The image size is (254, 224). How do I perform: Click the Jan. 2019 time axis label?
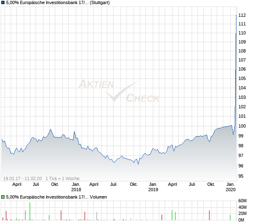coord(153,187)
